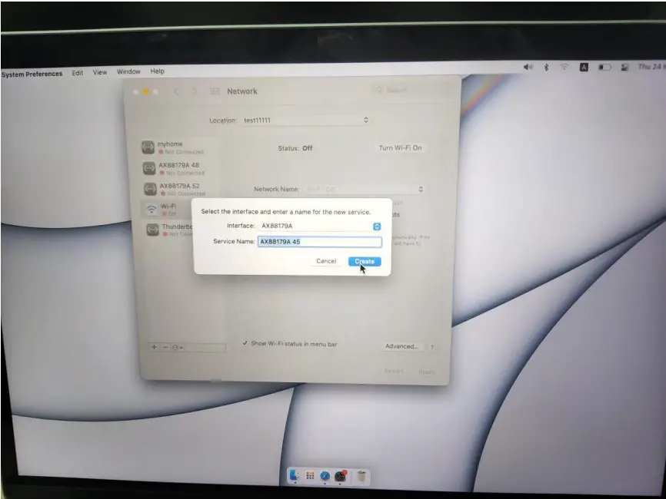Click the input source A icon
This screenshot has width=666, height=499.
[x=584, y=67]
